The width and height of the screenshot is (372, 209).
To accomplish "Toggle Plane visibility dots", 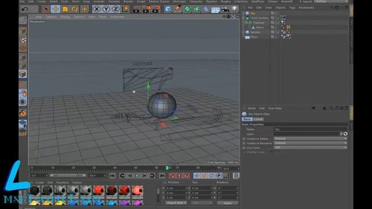I will click(x=276, y=27).
